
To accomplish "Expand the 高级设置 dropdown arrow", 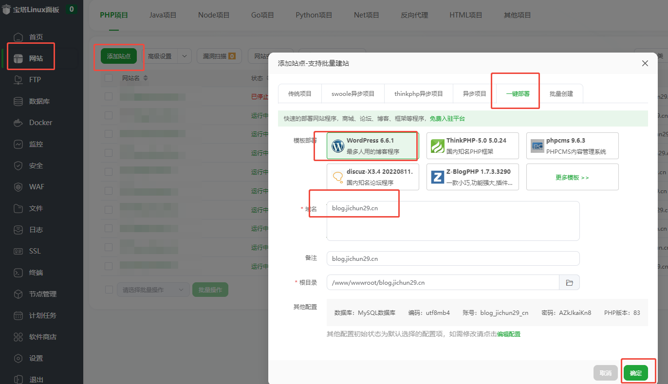I will tap(185, 56).
